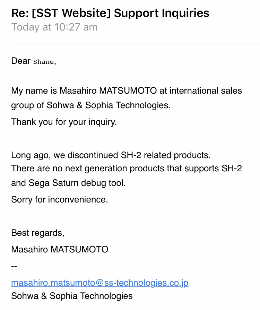Click the horizontal divider under the header

click(x=136, y=44)
